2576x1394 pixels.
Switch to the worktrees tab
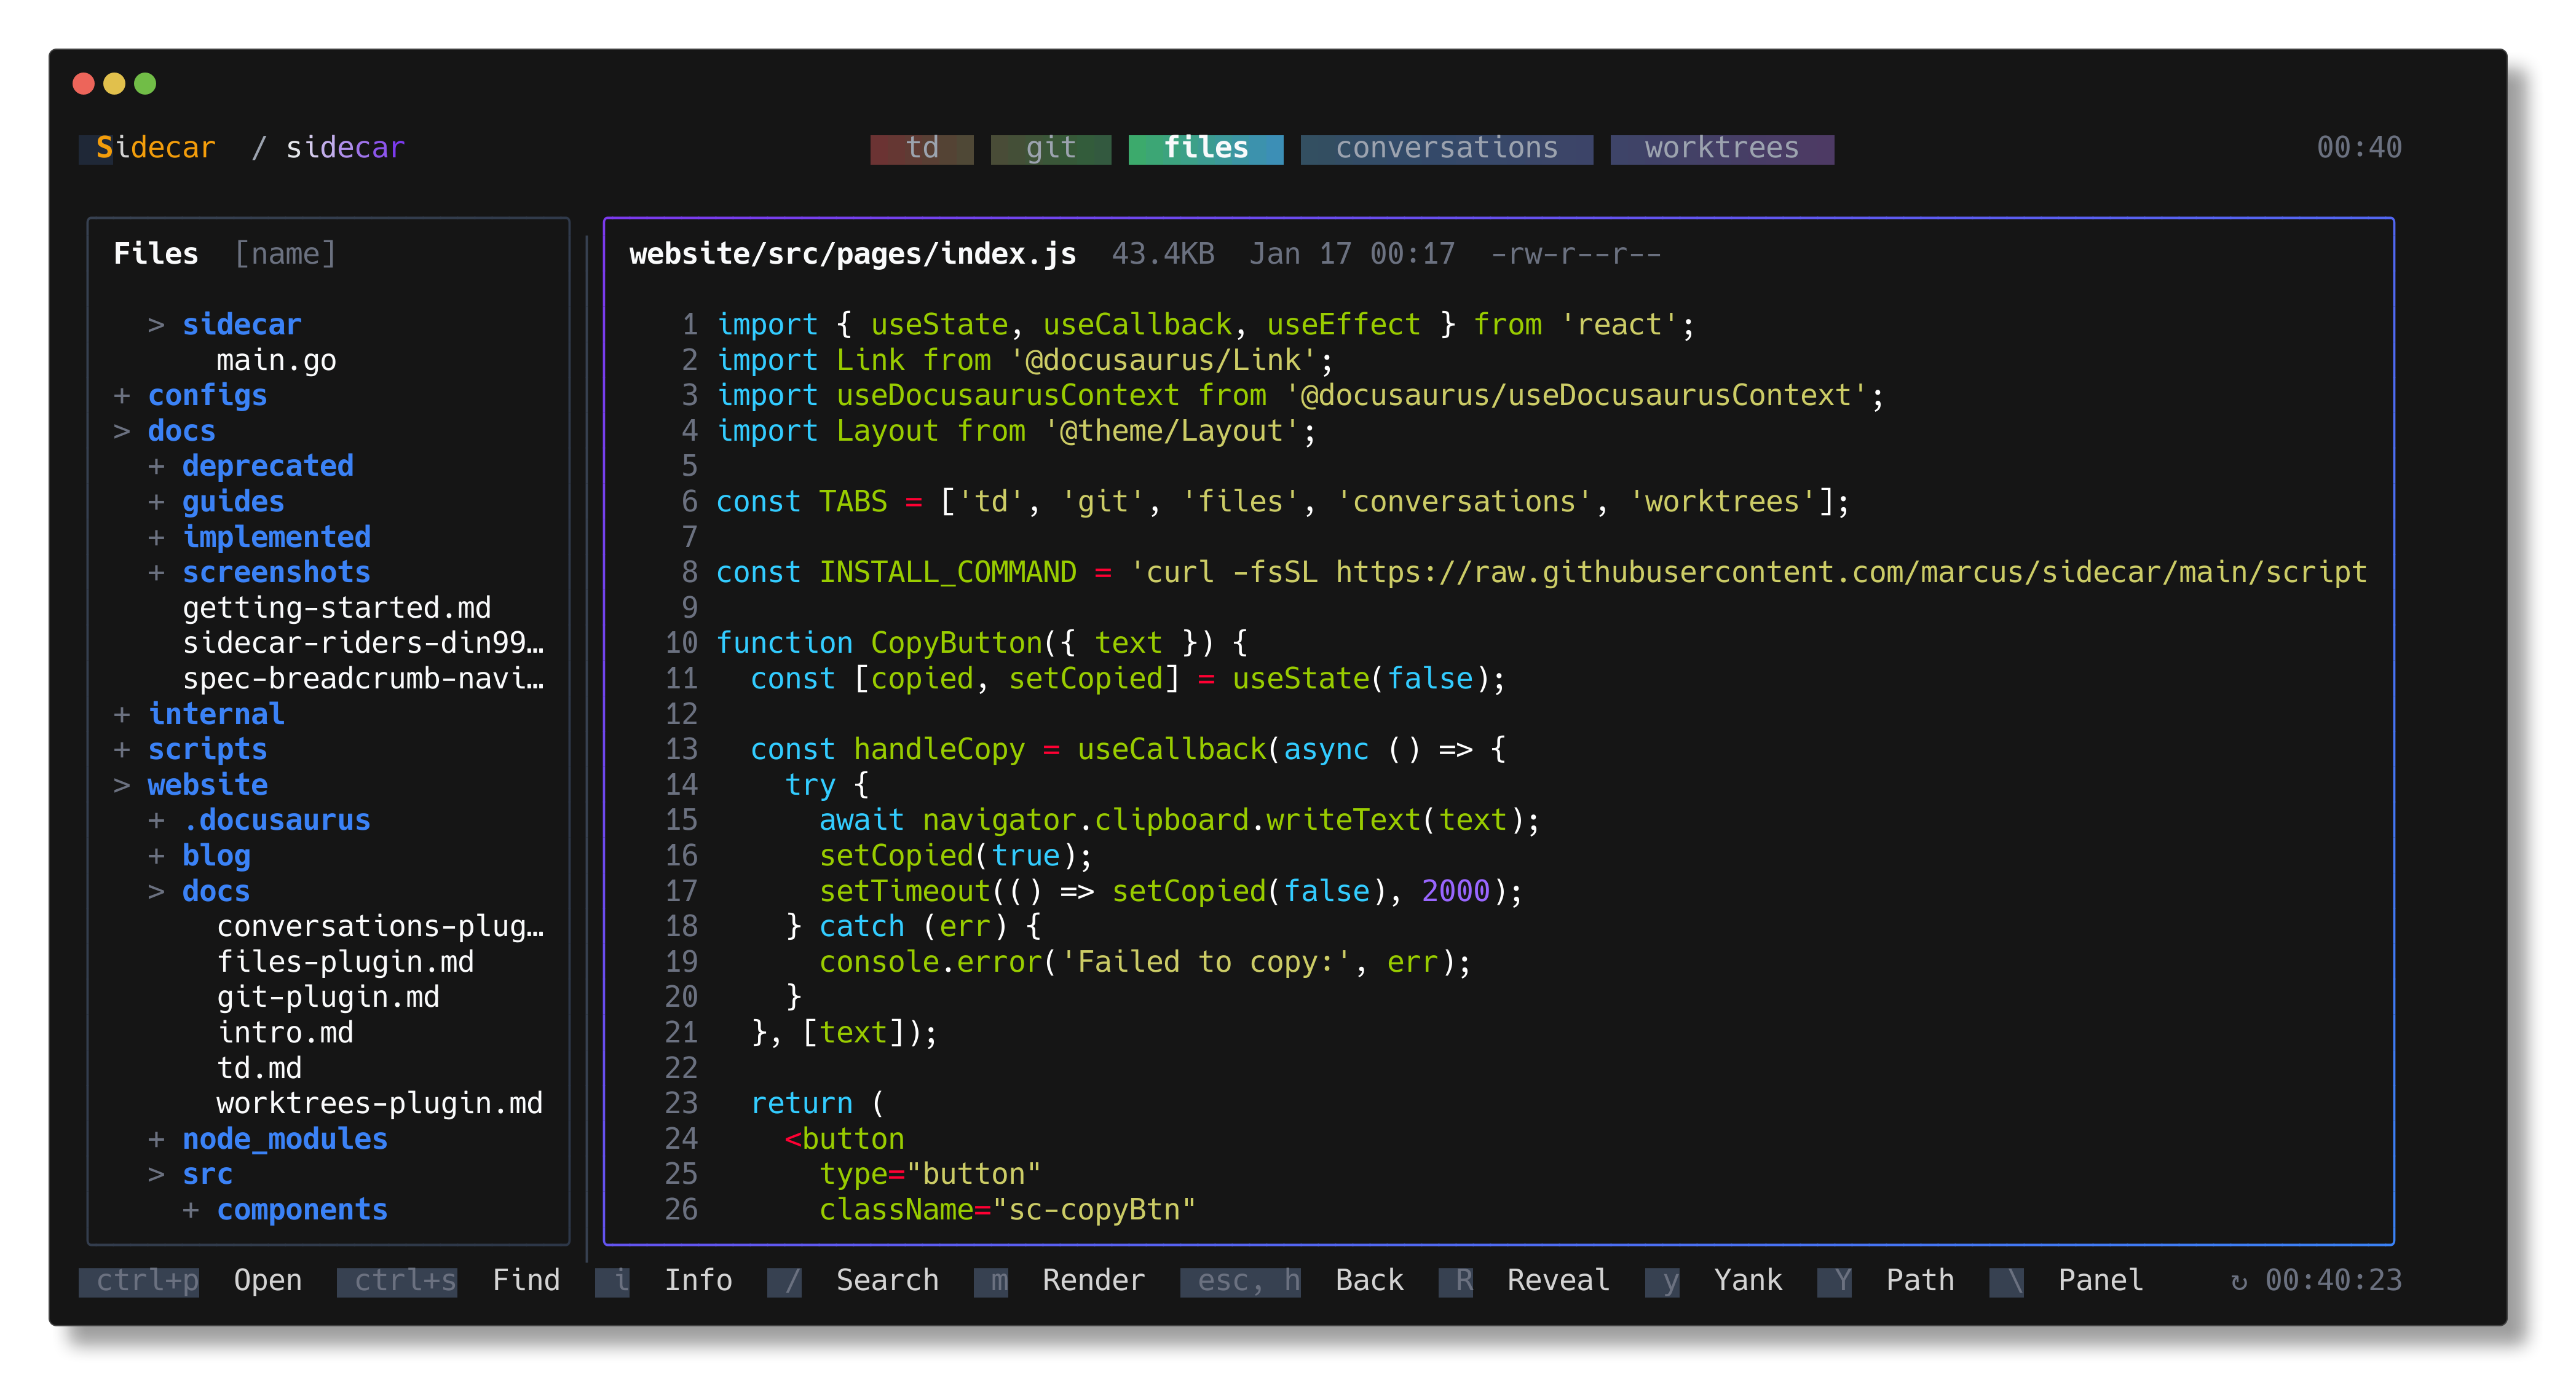1721,148
